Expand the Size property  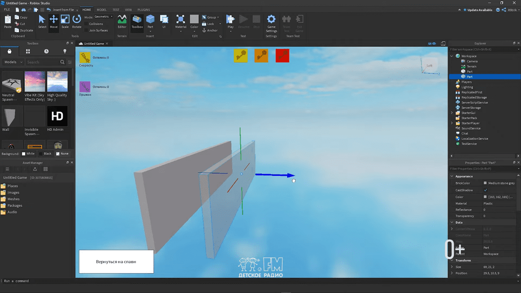tap(452, 267)
